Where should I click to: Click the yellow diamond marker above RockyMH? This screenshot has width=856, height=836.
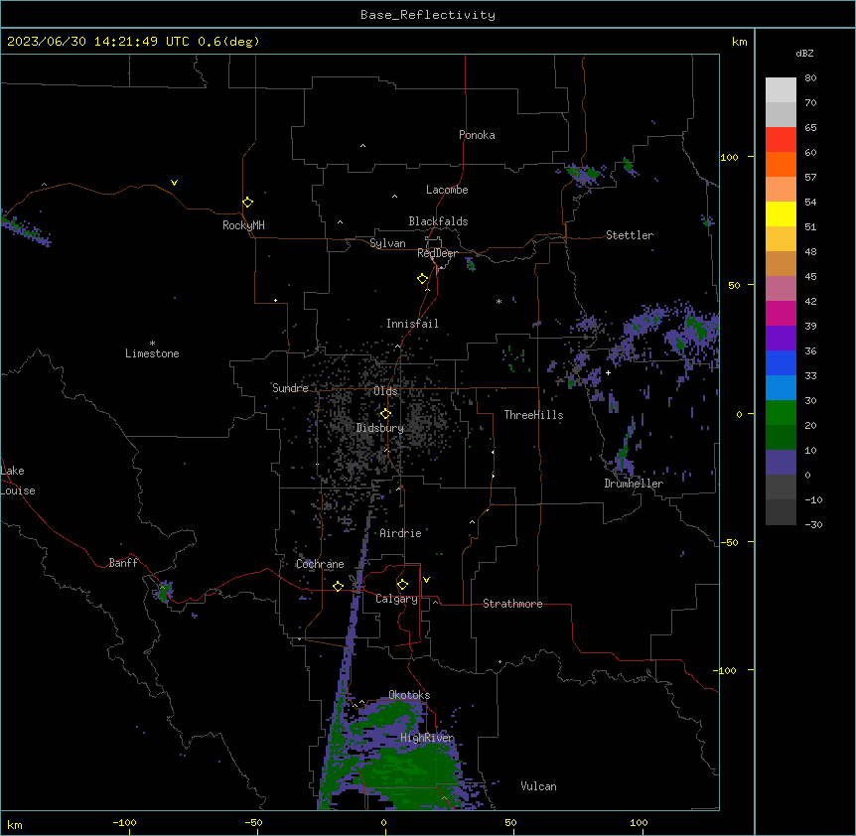(x=247, y=203)
